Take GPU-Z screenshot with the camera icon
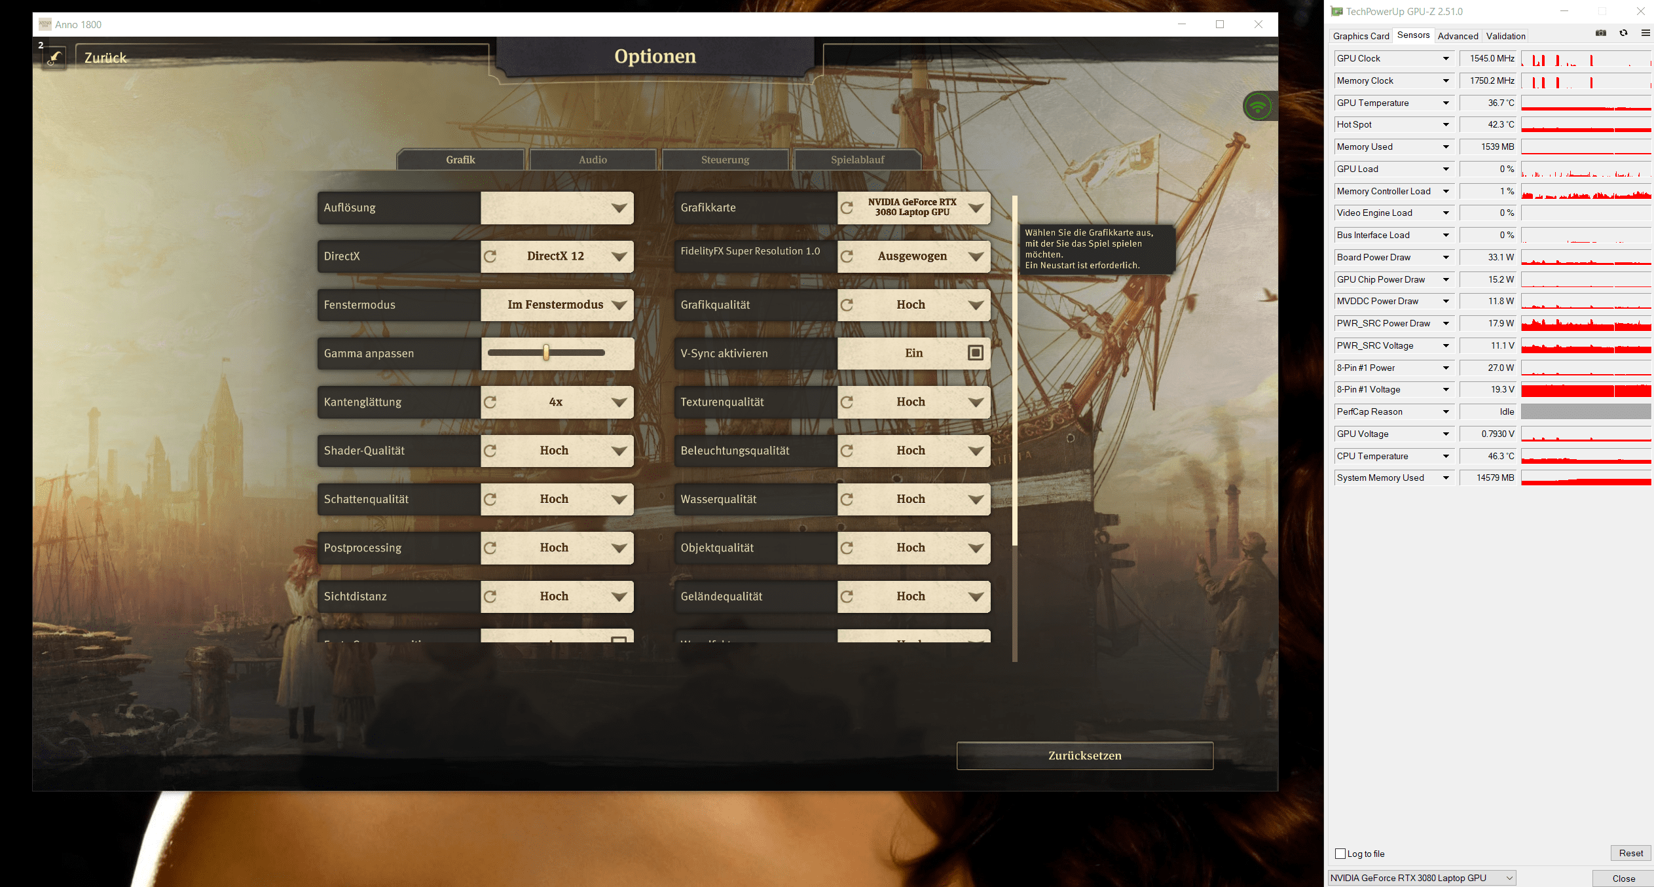The width and height of the screenshot is (1654, 887). 1601,33
